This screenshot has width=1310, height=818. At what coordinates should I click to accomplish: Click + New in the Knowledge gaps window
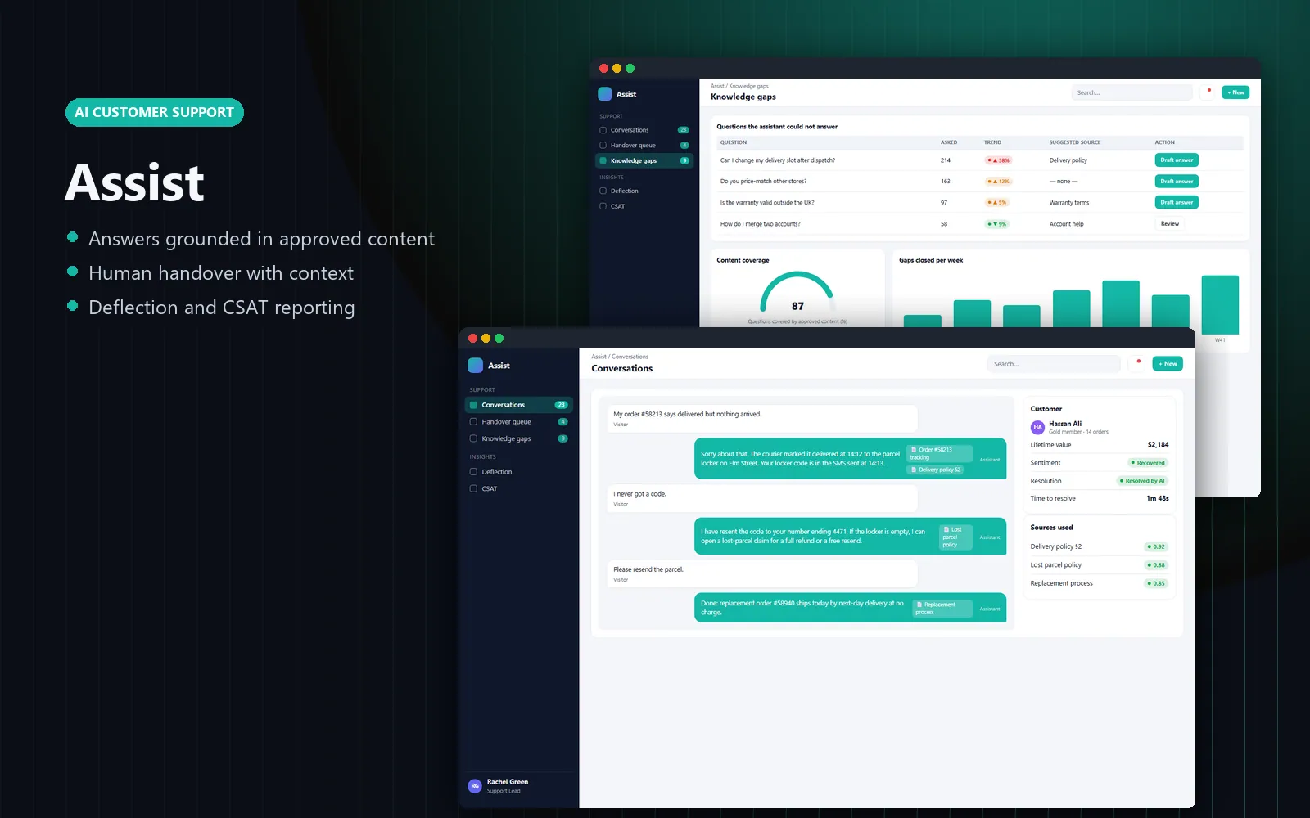(1235, 92)
